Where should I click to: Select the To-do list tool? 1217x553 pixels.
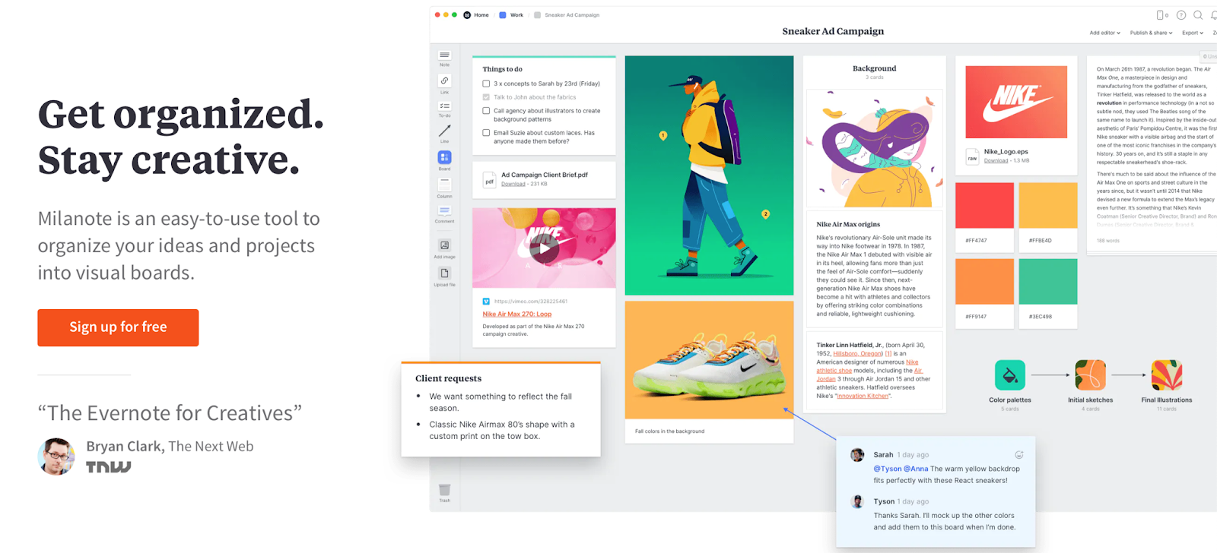(x=444, y=106)
